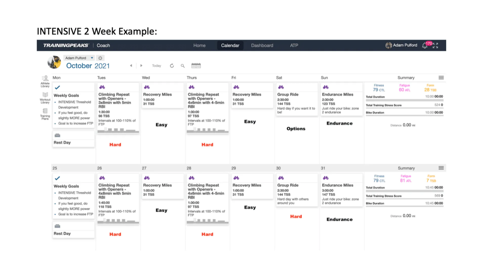This screenshot has height=273, width=486.
Task: Switch to the Dashboard tab
Action: pos(262,45)
